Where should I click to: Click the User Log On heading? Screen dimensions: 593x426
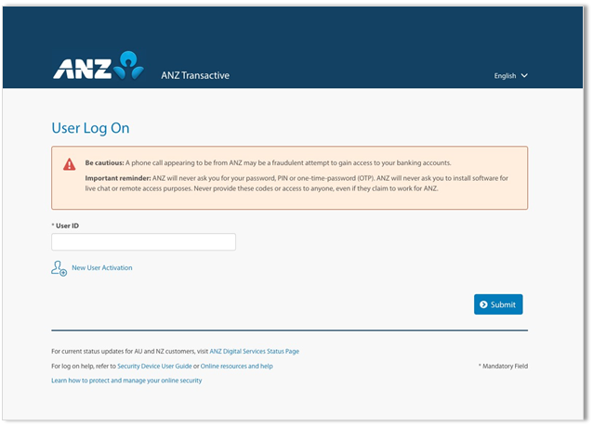(x=90, y=128)
